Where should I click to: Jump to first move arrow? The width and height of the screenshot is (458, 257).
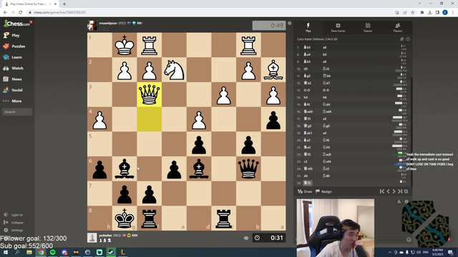click(x=381, y=191)
